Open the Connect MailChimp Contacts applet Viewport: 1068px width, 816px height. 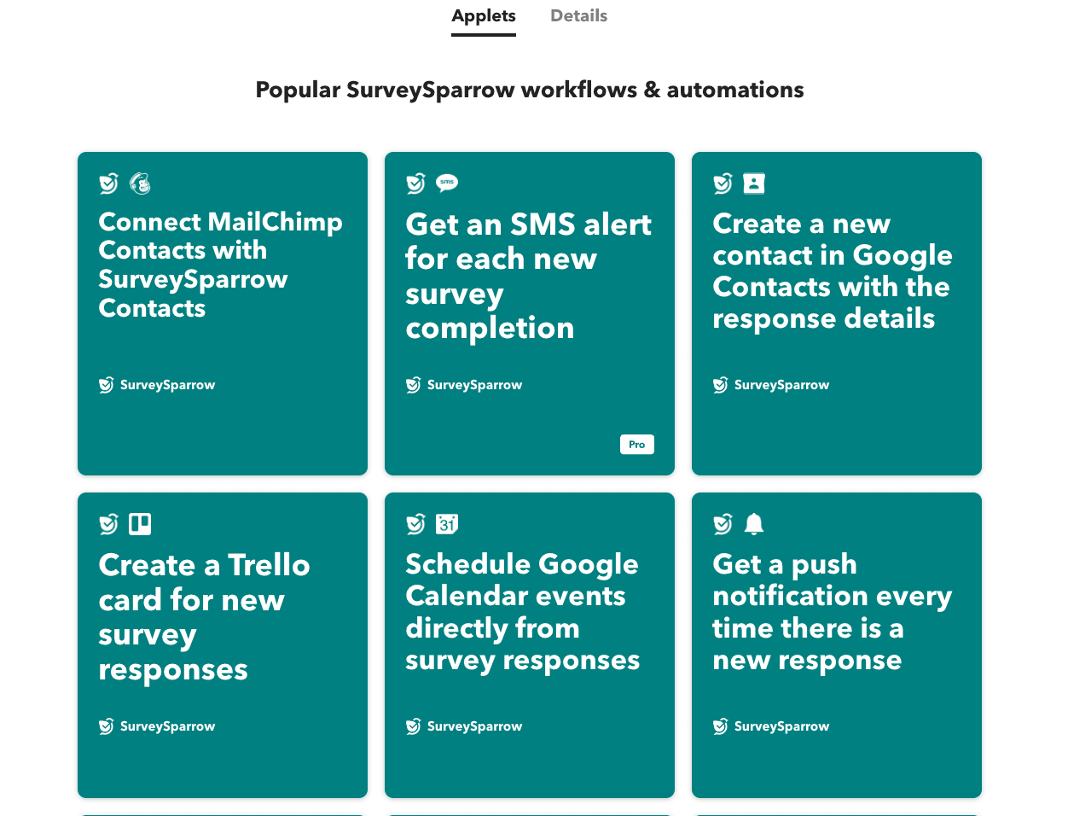(x=222, y=313)
